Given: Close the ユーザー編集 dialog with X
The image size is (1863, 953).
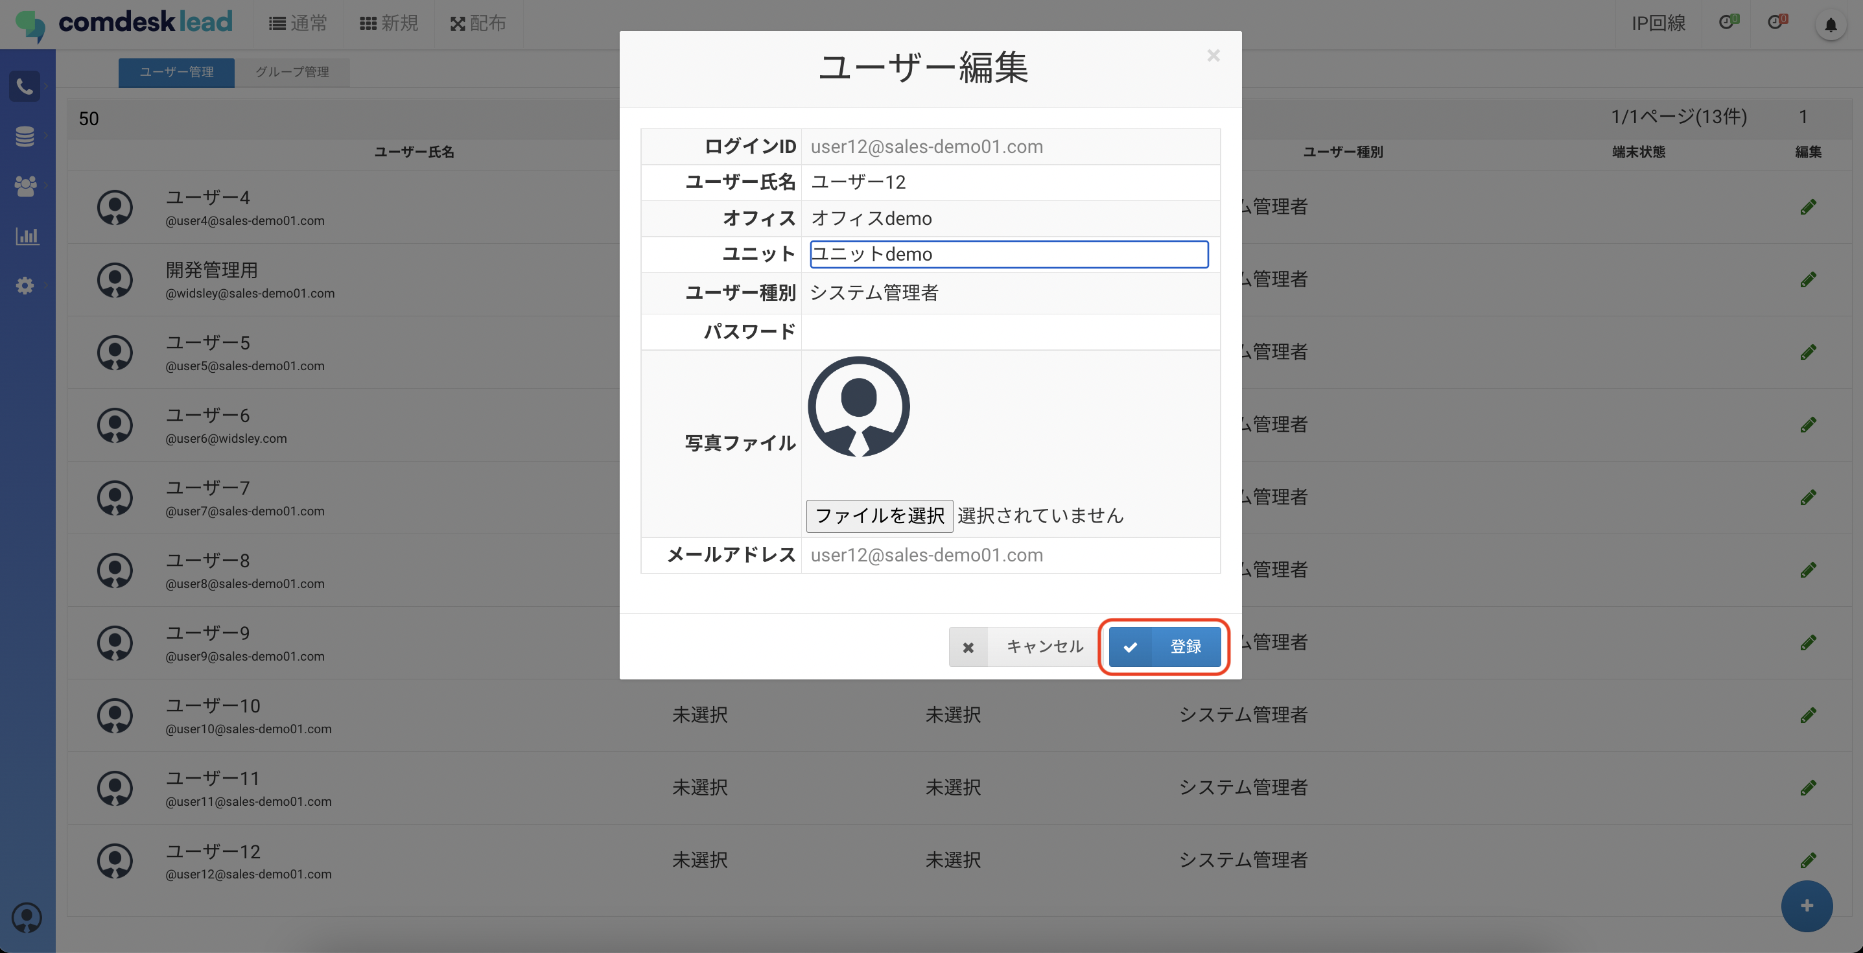Looking at the screenshot, I should pyautogui.click(x=1213, y=56).
